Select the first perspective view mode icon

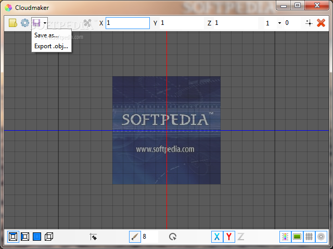(x=13, y=237)
